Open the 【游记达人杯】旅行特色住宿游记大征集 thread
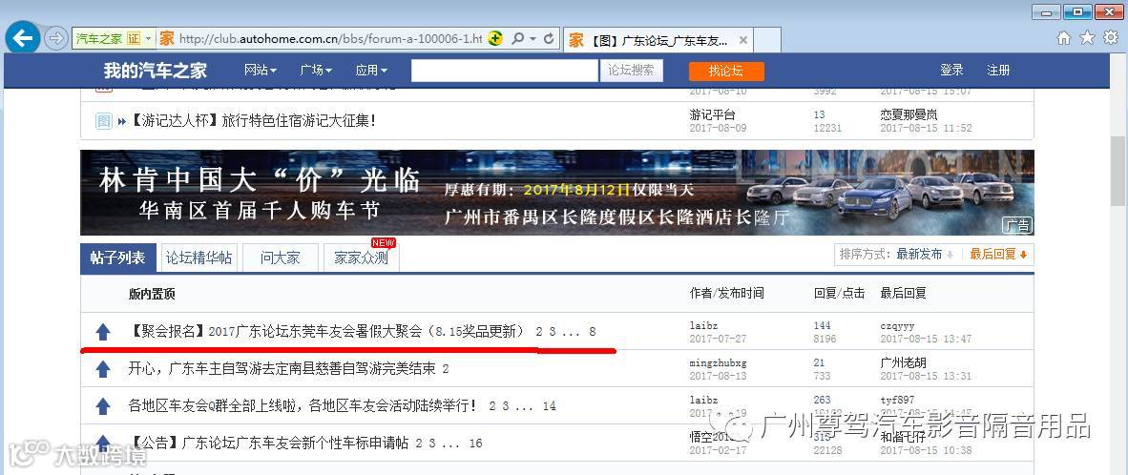Viewport: 1128px width, 475px height. coord(253,121)
